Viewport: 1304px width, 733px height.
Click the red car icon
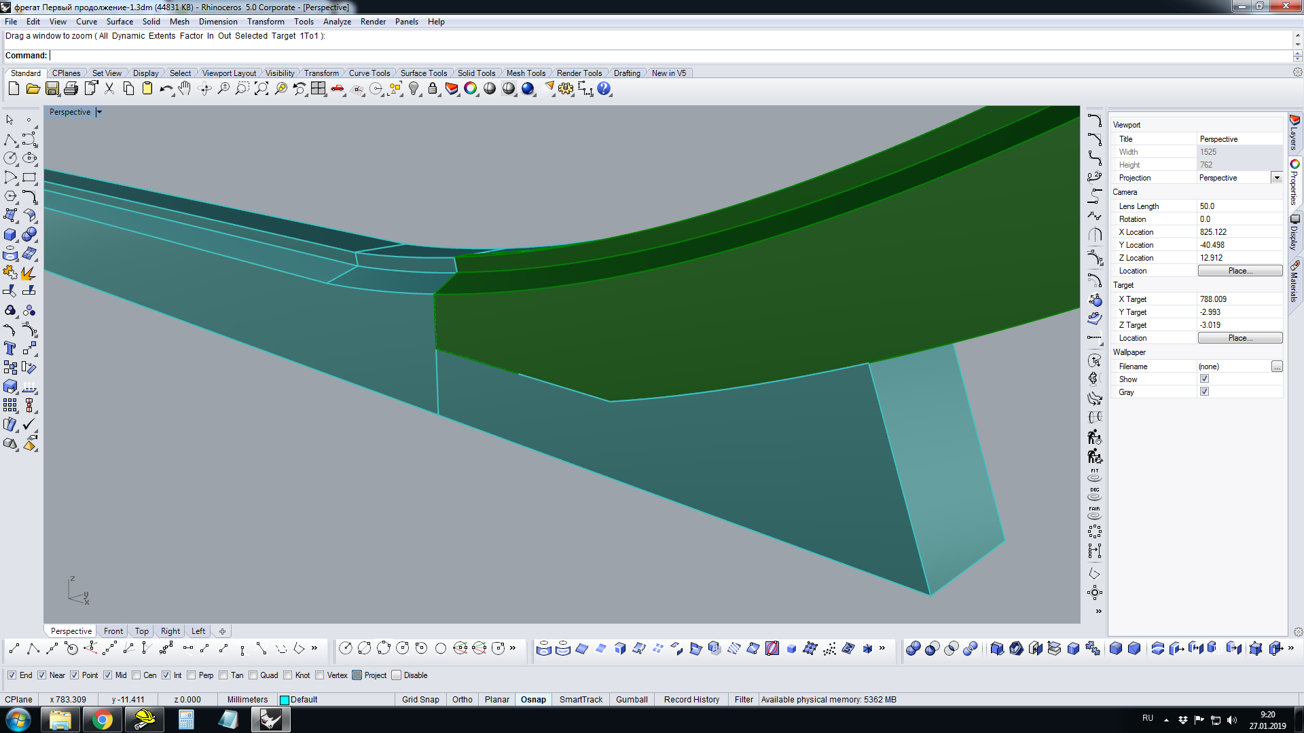(338, 89)
